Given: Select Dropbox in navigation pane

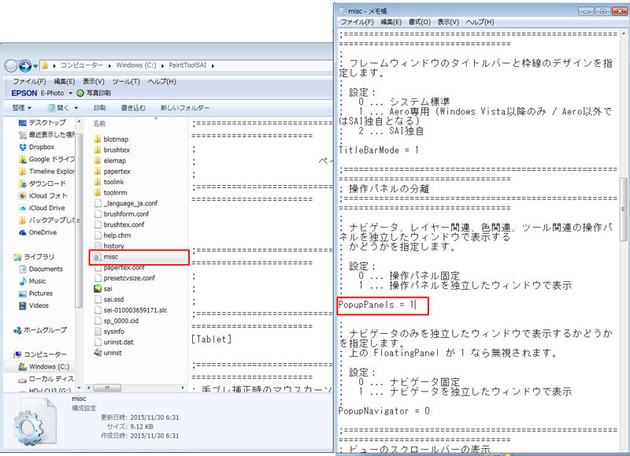Looking at the screenshot, I should (36, 147).
